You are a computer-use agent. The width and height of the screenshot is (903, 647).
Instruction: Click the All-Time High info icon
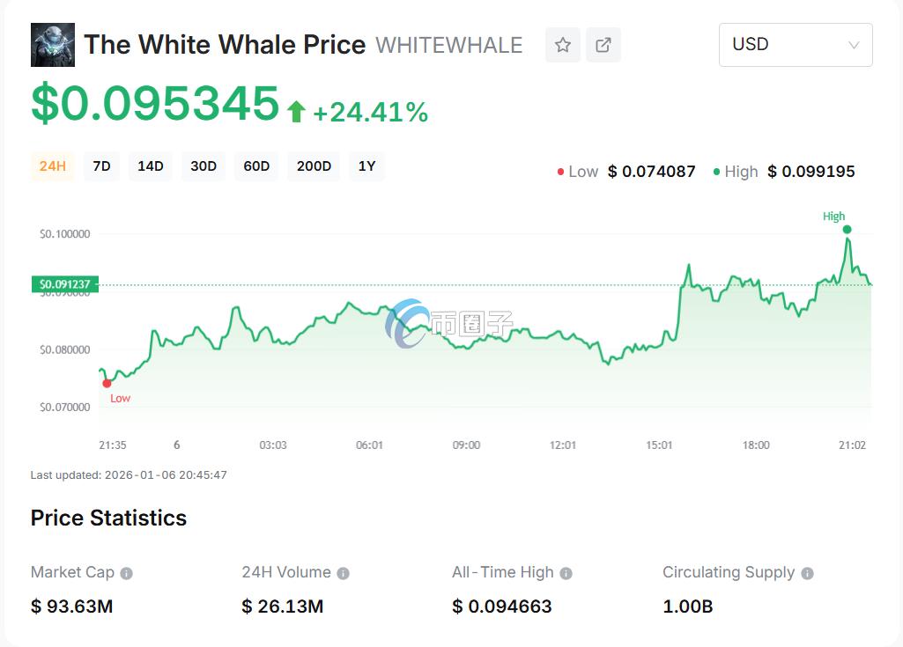[x=566, y=573]
